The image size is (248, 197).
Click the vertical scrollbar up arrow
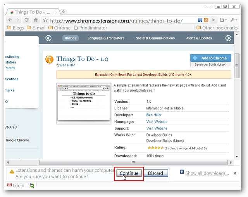(237, 35)
